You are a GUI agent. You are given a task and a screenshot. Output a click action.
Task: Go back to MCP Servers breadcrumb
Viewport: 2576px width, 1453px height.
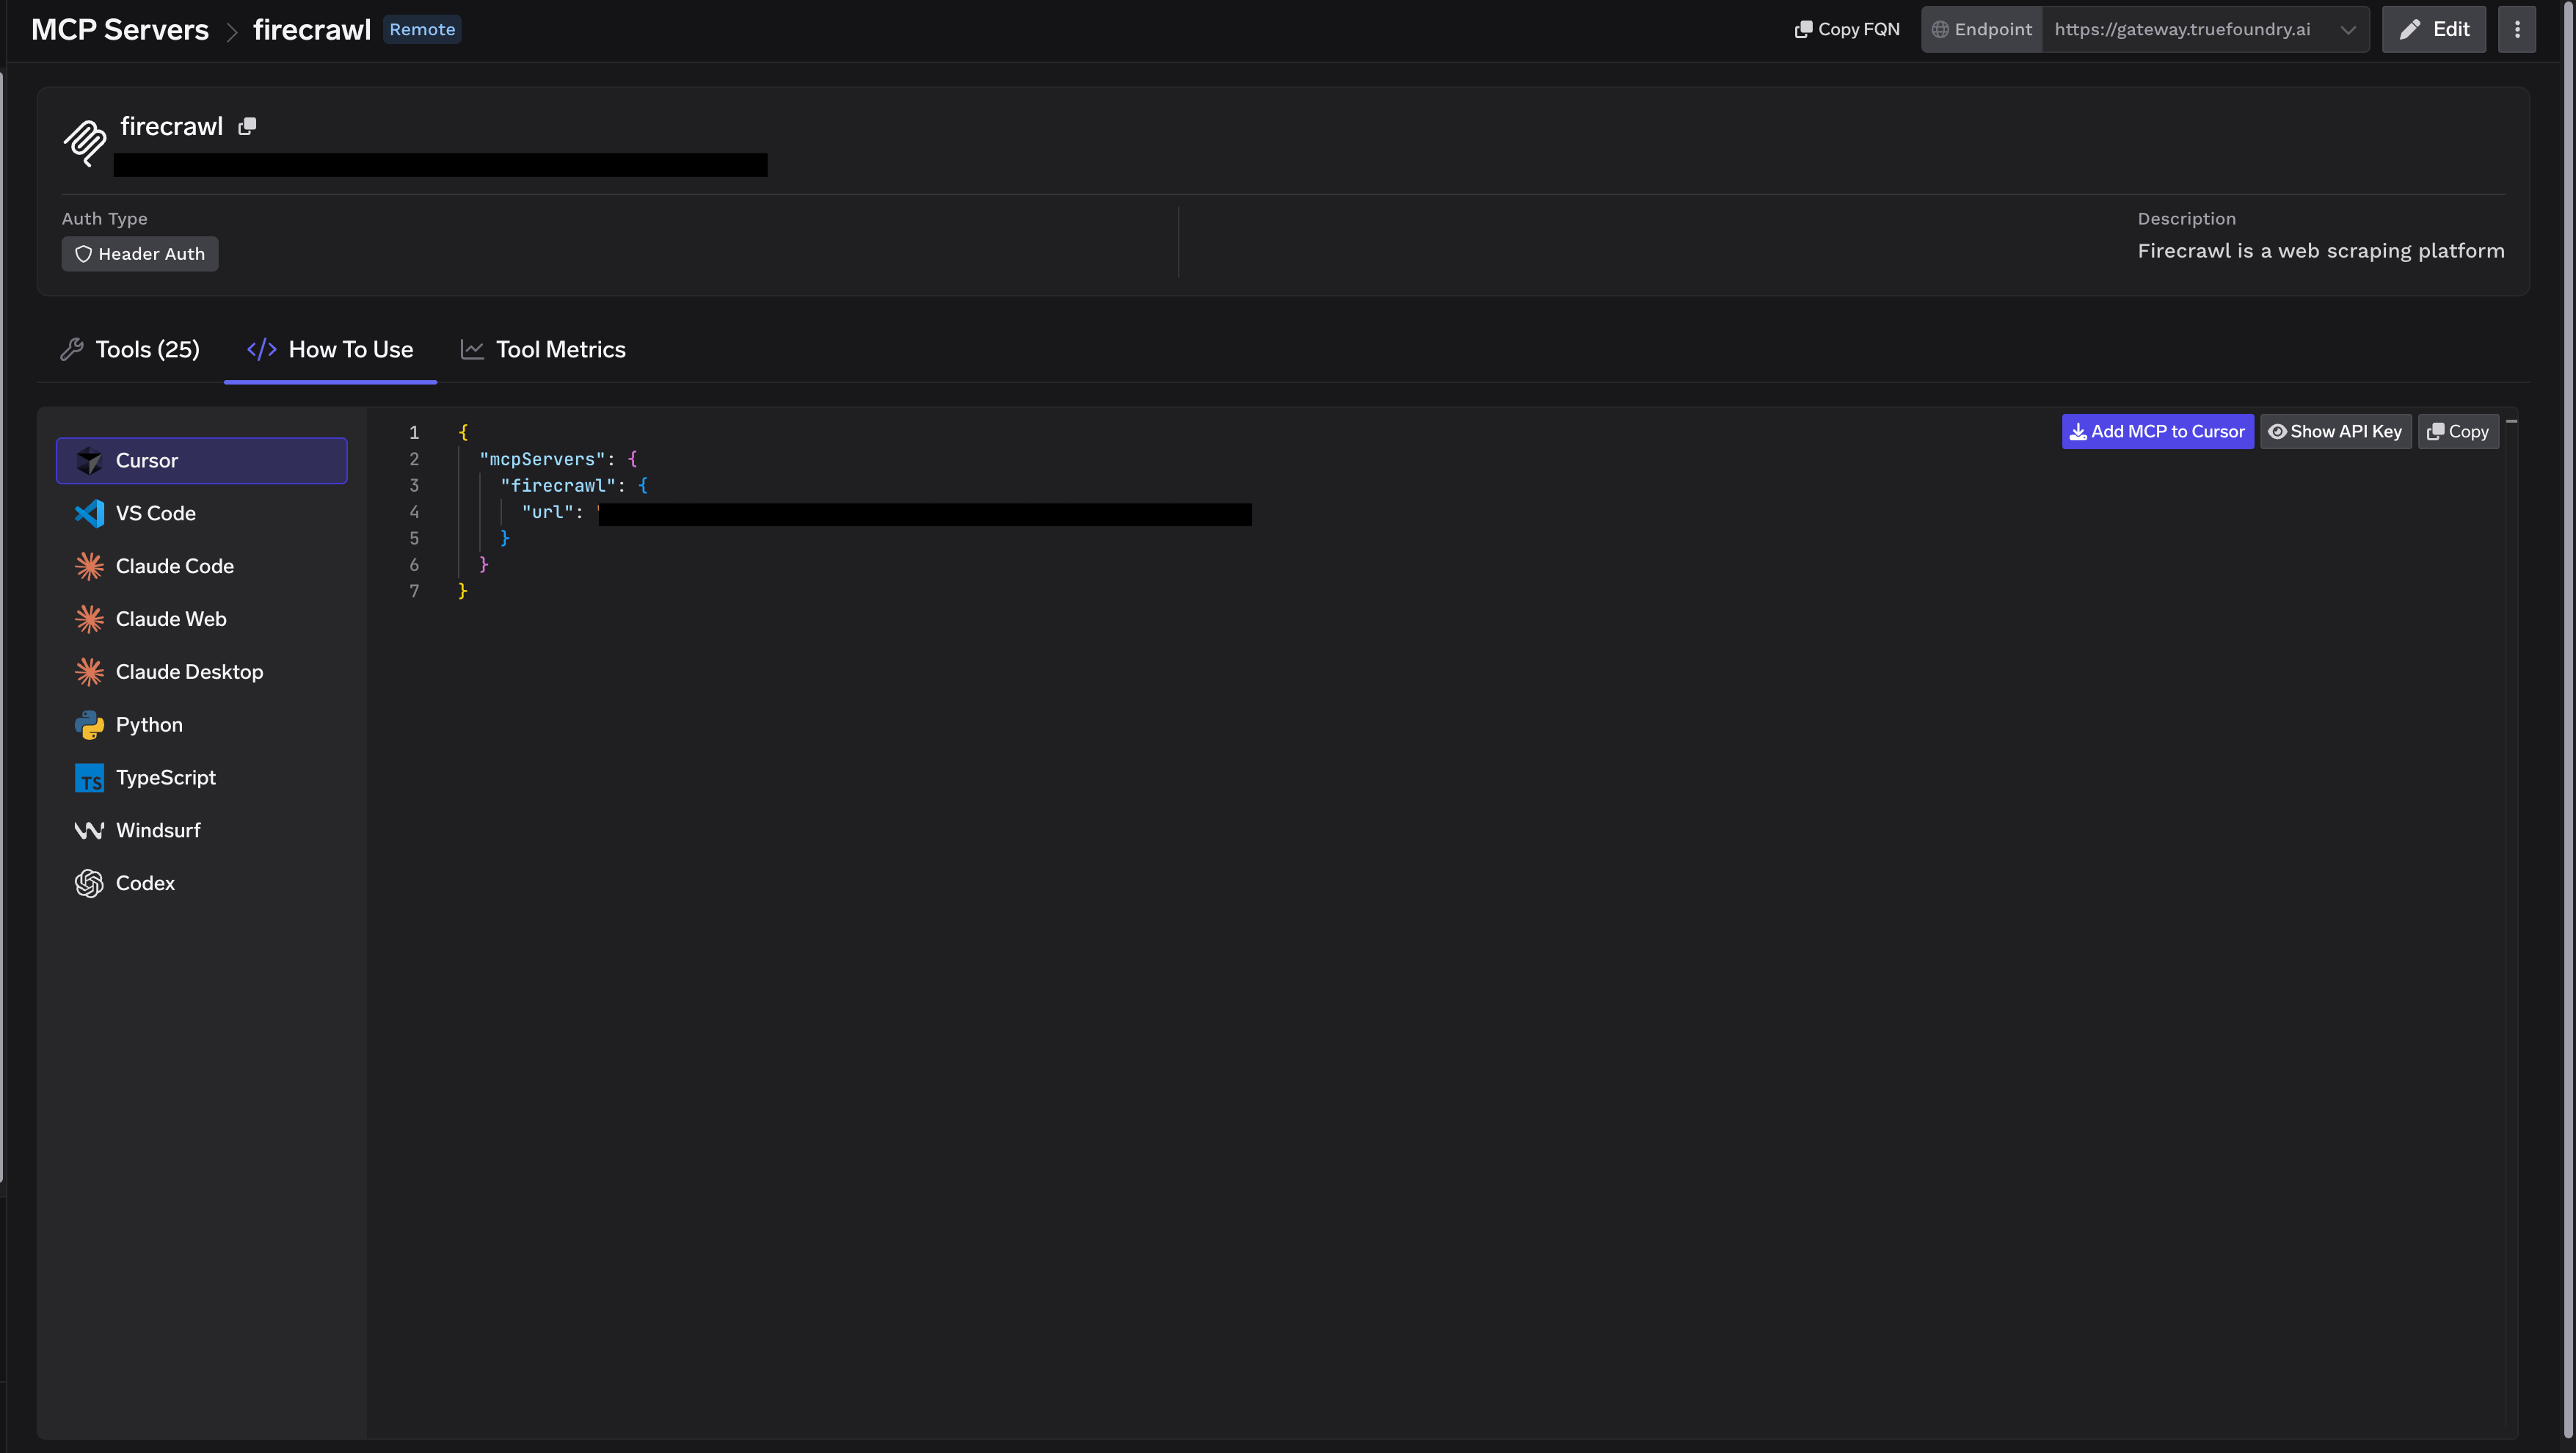120,29
